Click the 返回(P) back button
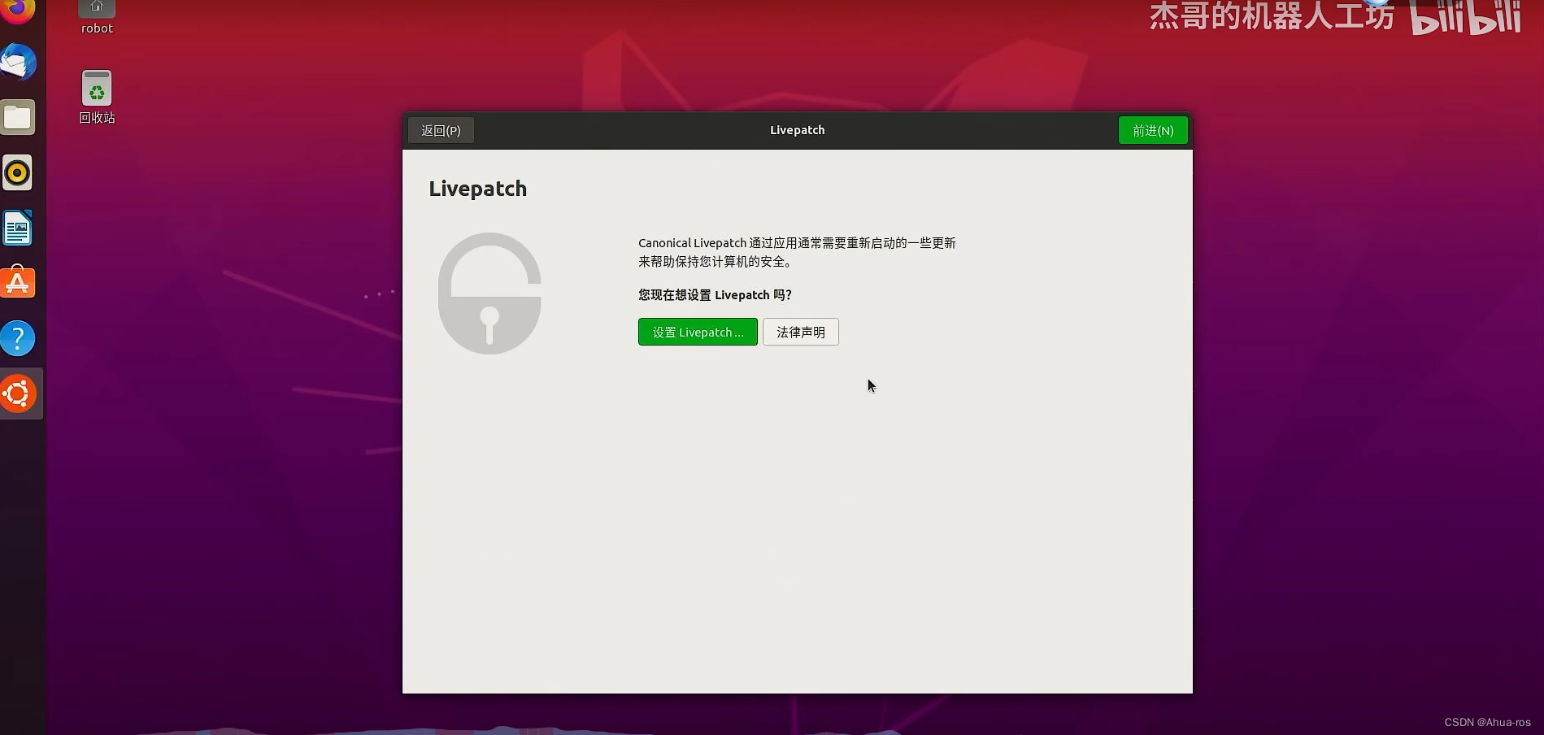The width and height of the screenshot is (1544, 735). [x=441, y=130]
